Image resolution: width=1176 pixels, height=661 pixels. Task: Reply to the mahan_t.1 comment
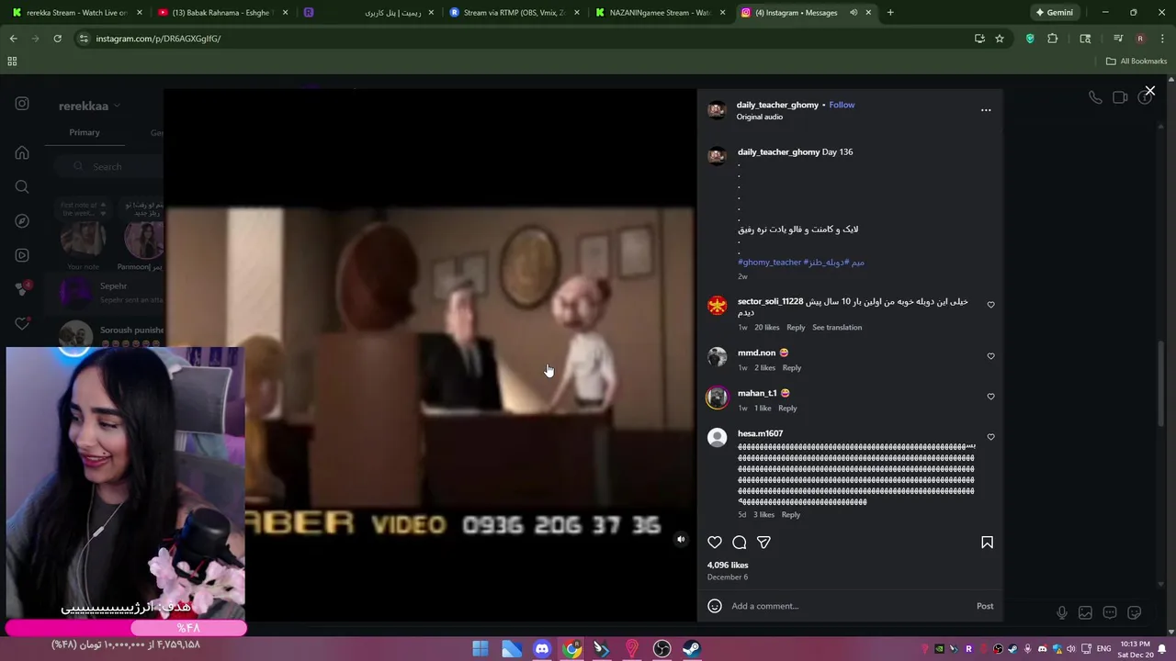(787, 408)
